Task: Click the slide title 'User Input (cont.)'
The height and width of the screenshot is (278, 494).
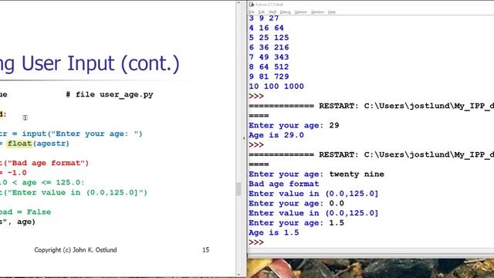Action: tap(100, 63)
